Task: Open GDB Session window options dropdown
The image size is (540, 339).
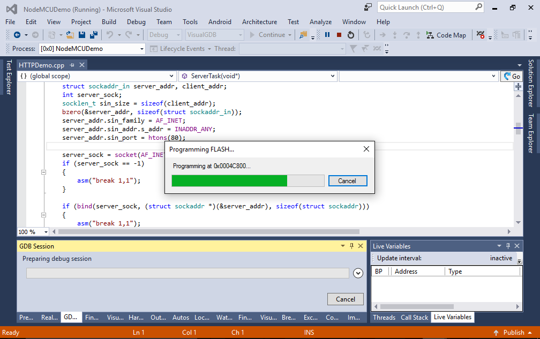Action: pos(343,246)
